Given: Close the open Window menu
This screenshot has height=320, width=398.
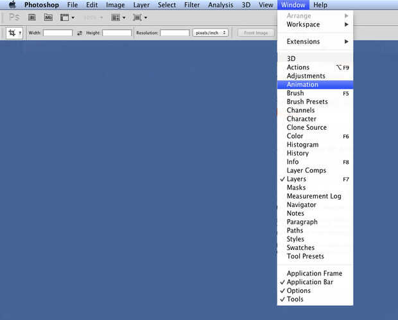Looking at the screenshot, I should tap(293, 5).
